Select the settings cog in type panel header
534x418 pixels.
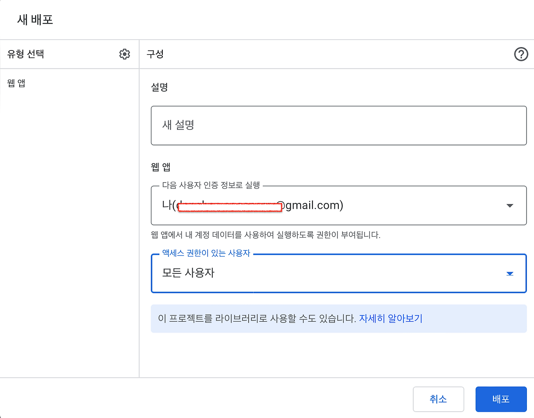(124, 54)
